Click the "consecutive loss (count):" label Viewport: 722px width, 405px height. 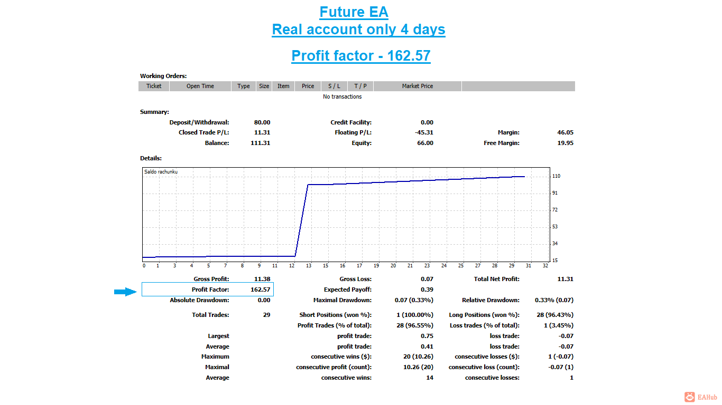484,367
